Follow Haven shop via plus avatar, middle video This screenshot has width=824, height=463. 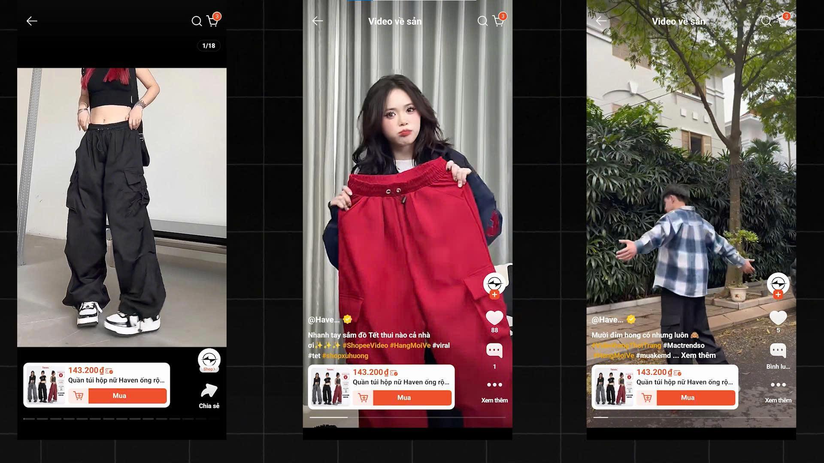coord(494,294)
